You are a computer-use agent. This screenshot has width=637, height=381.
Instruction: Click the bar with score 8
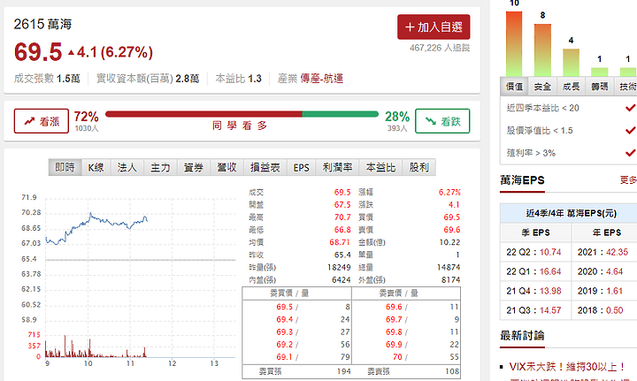(542, 50)
